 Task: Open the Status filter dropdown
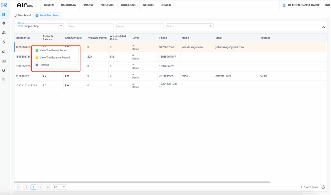click(190, 26)
